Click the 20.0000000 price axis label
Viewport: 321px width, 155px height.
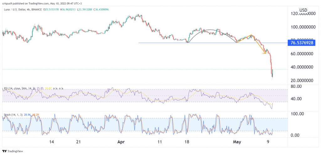pyautogui.click(x=303, y=80)
